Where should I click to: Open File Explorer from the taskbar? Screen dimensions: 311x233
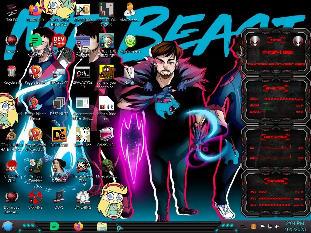pos(102,227)
